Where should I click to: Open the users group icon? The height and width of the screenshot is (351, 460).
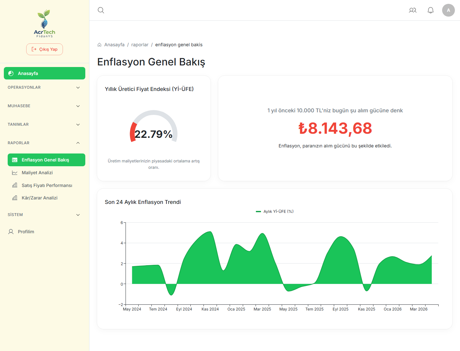[x=413, y=10]
